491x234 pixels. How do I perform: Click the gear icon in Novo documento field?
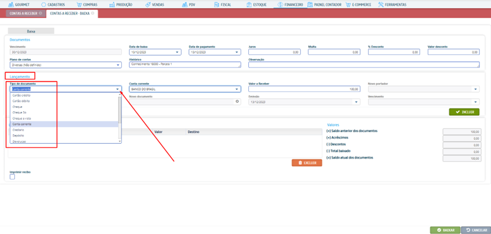(x=237, y=102)
